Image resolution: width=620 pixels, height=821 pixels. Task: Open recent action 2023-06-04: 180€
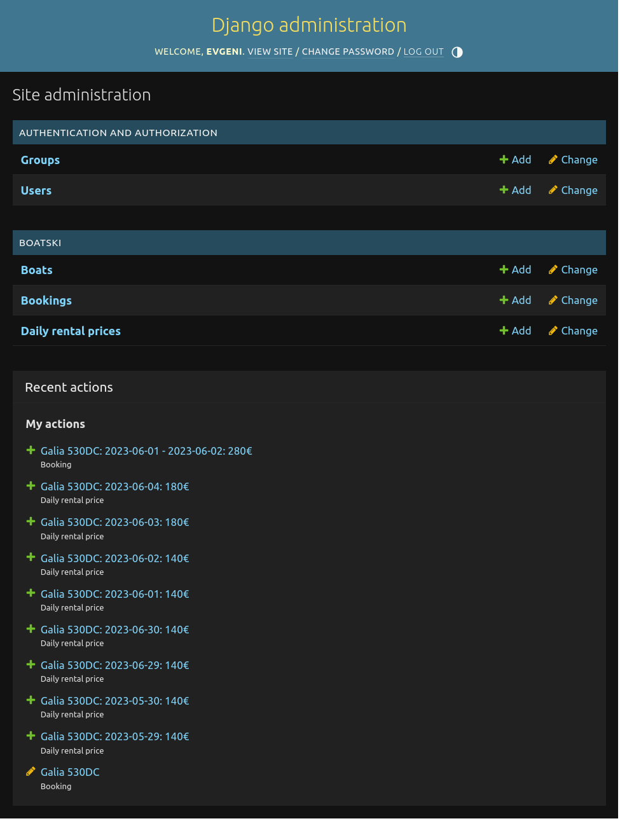(x=115, y=486)
